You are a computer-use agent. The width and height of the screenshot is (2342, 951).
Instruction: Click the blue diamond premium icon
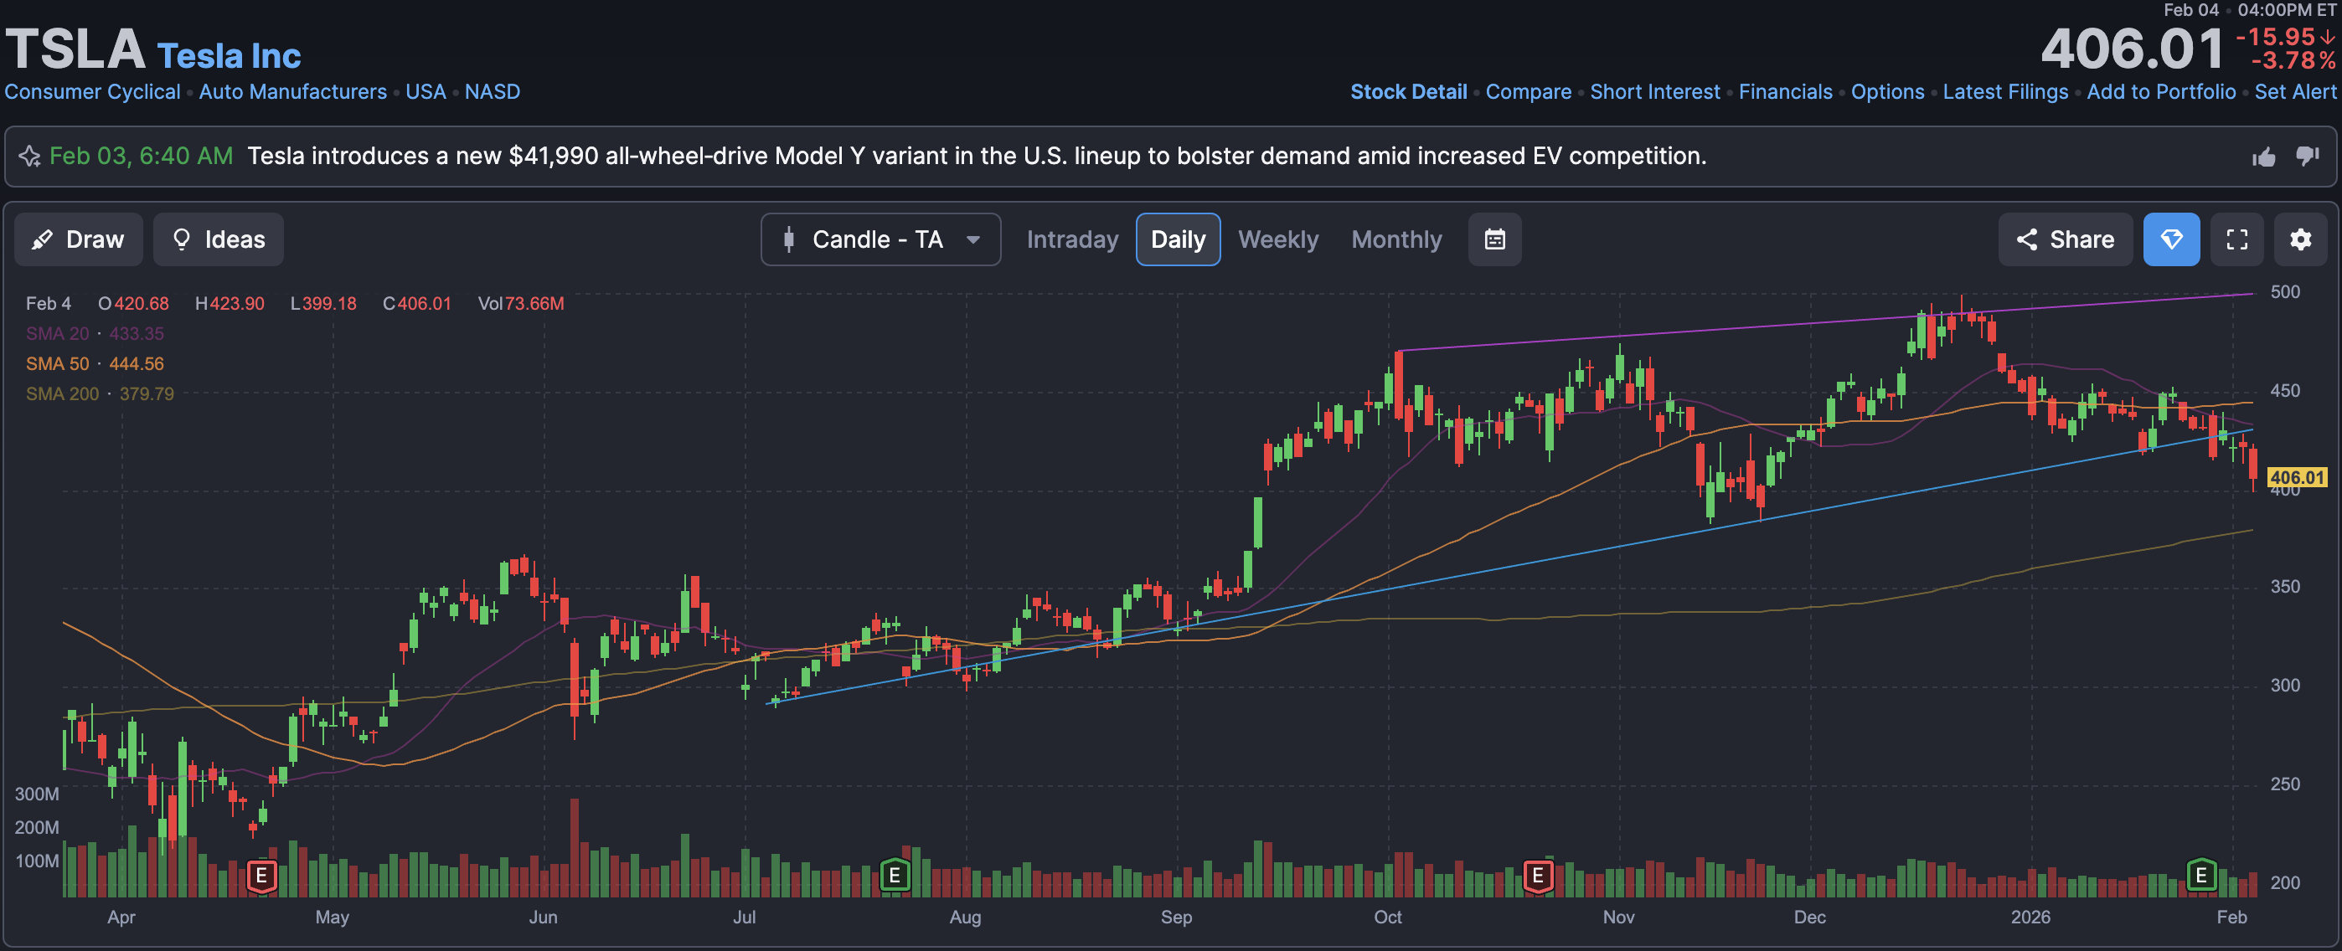(2170, 239)
